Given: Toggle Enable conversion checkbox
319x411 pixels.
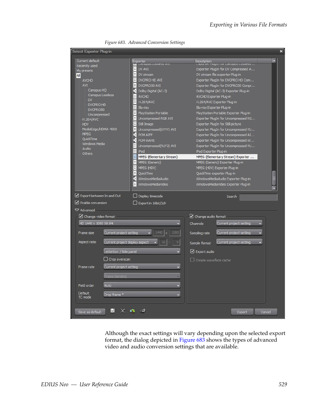Looking at the screenshot, I should (77, 203).
